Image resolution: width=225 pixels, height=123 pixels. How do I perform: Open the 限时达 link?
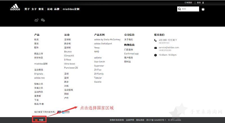[127, 62]
